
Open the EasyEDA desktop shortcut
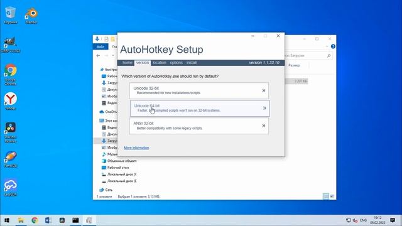coord(11,188)
